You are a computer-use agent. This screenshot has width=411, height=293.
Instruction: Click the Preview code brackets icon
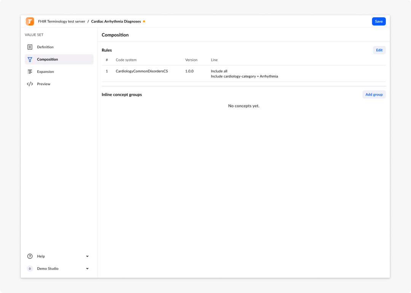tap(30, 84)
